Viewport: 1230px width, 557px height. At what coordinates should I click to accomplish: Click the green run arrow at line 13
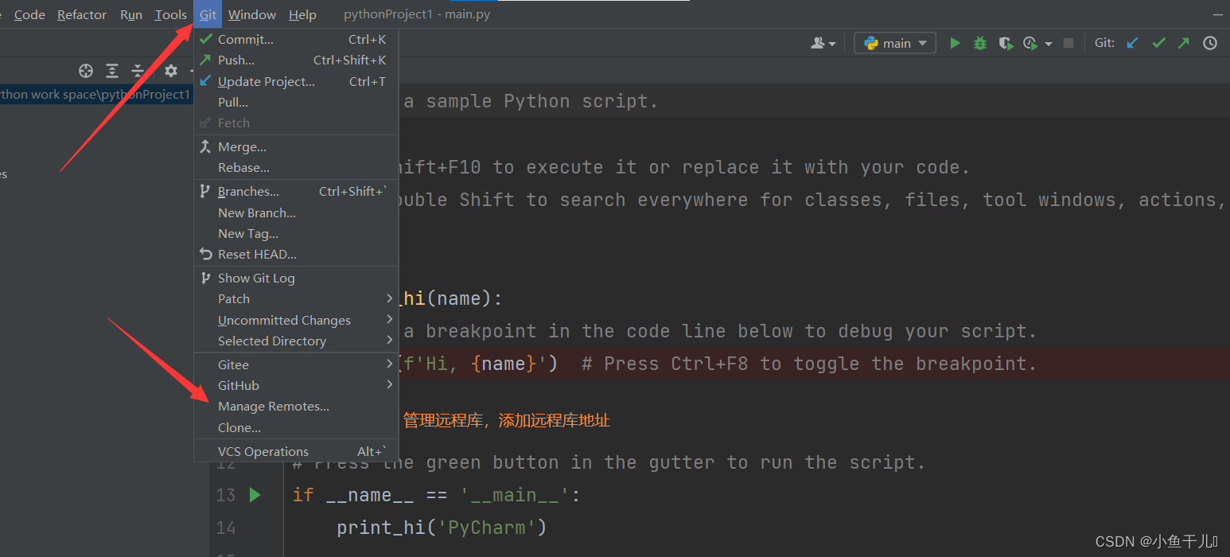[255, 495]
